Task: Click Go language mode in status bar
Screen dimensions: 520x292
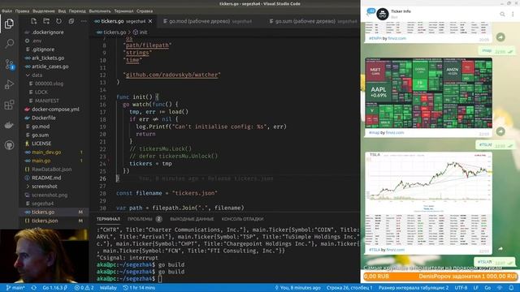Action: (487, 288)
